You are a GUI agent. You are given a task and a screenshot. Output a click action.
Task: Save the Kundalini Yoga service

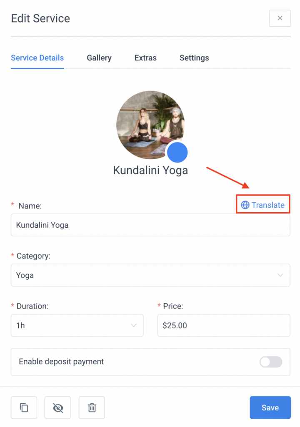tap(270, 407)
